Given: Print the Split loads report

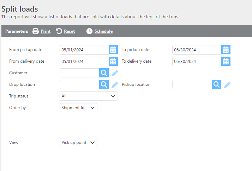Looking at the screenshot, I should coord(42,31).
